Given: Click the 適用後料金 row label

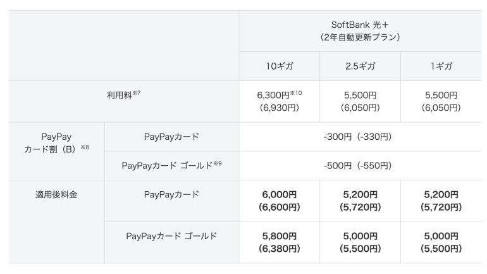Looking at the screenshot, I should coord(56,195).
